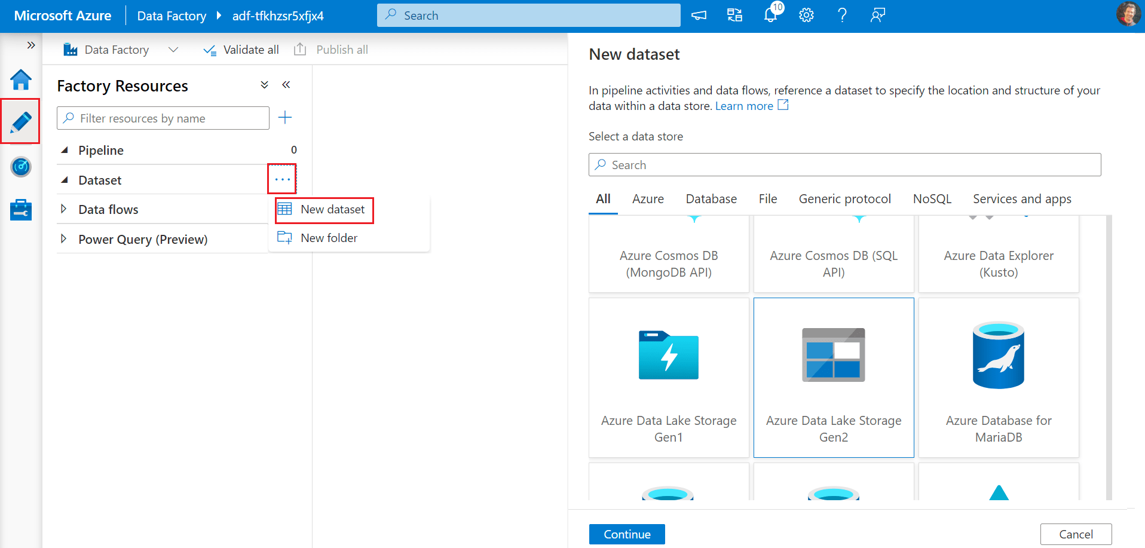Open the Azure settings gear

click(x=806, y=15)
